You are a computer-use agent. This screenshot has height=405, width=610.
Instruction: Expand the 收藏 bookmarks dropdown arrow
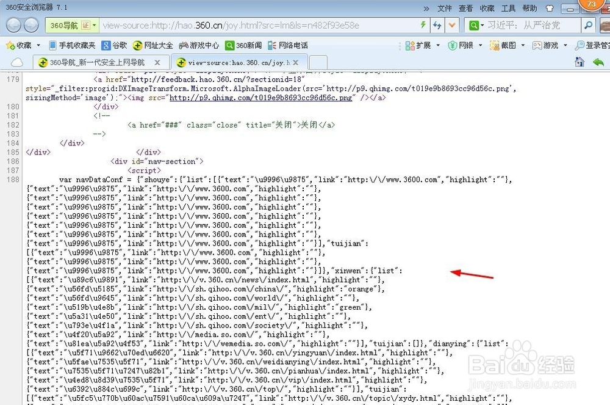38,46
